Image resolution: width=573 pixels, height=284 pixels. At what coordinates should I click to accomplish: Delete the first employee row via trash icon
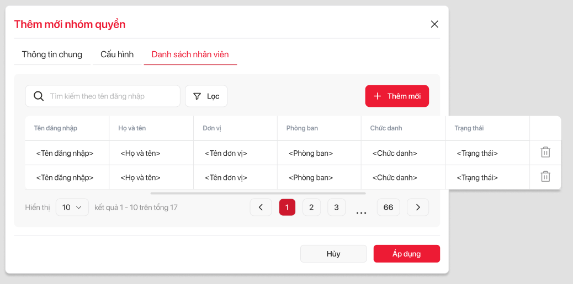point(545,152)
